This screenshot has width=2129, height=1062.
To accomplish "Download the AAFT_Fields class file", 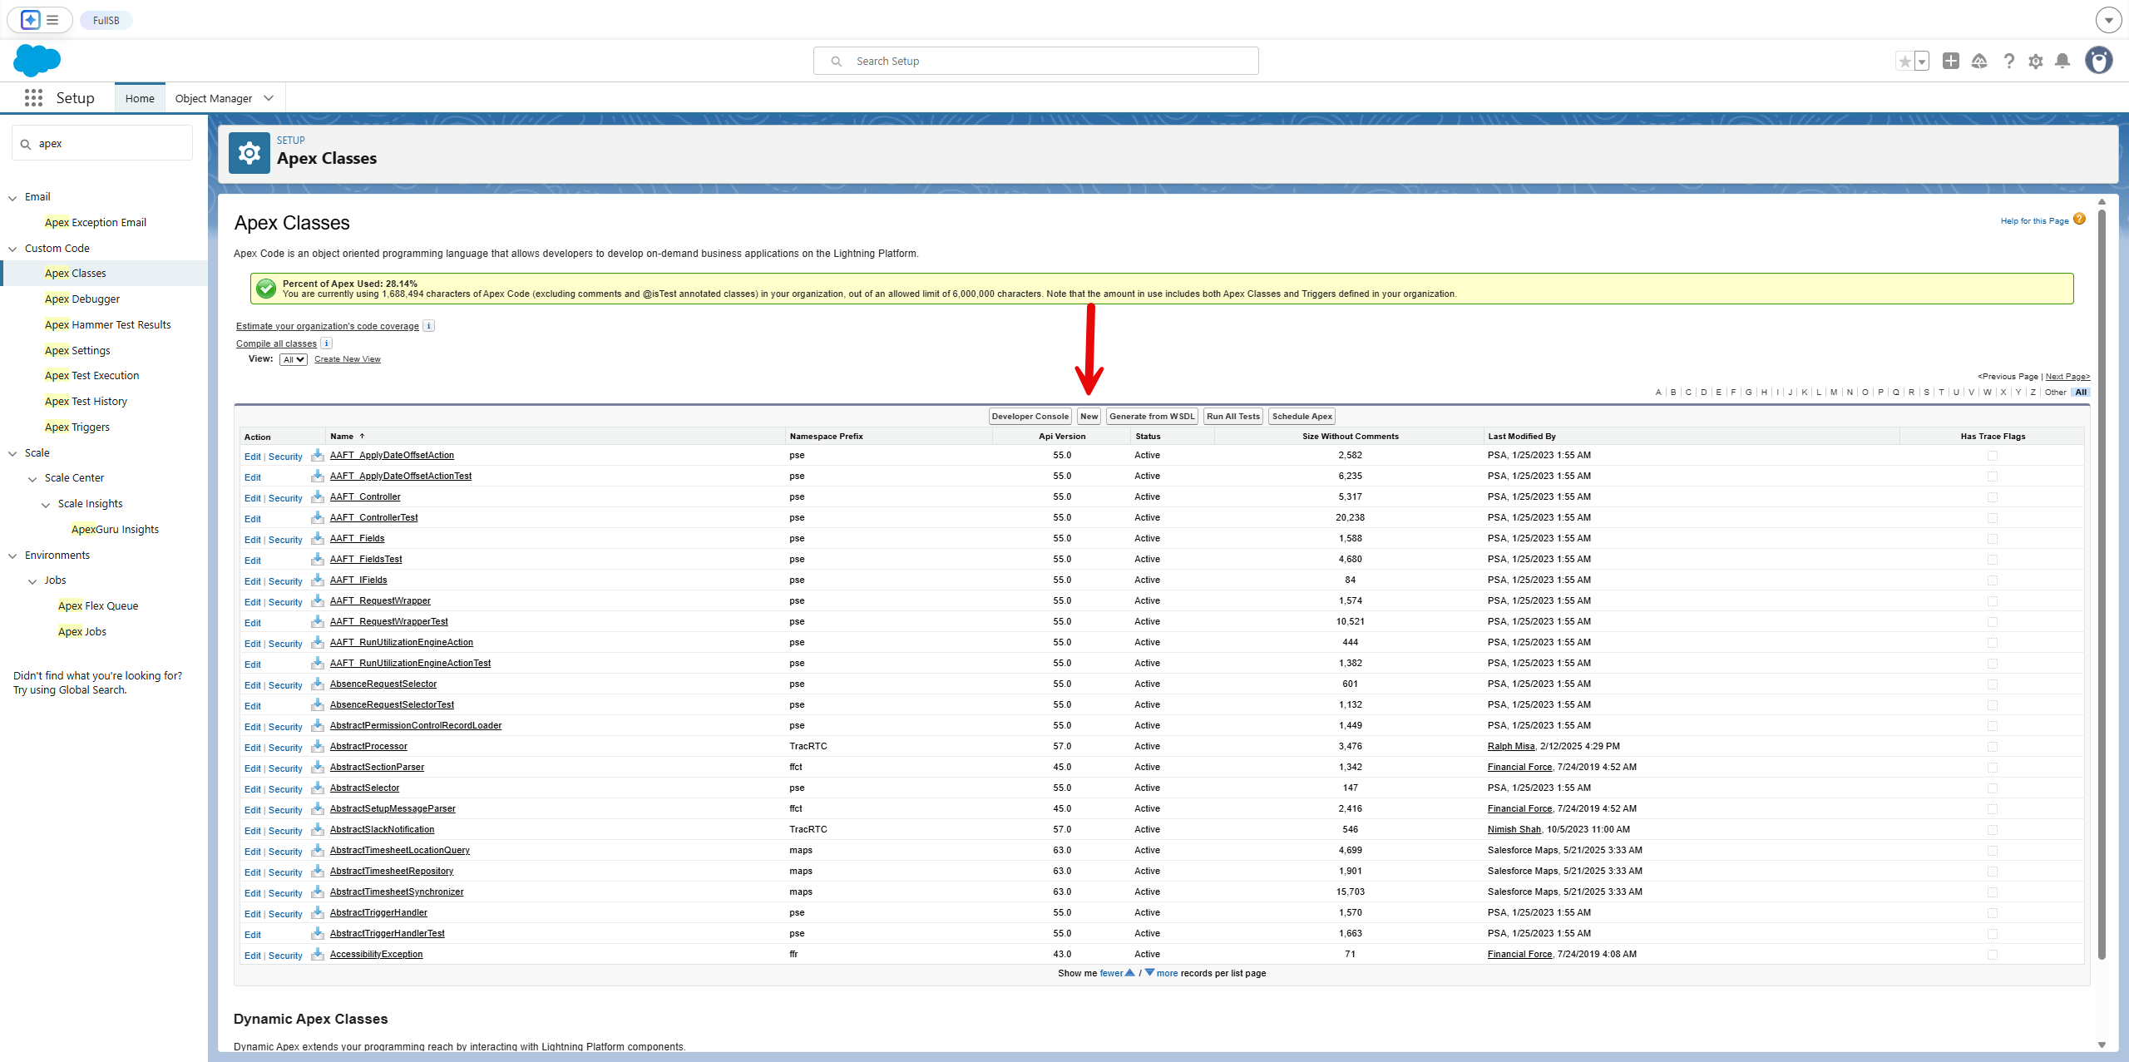I will [x=318, y=538].
